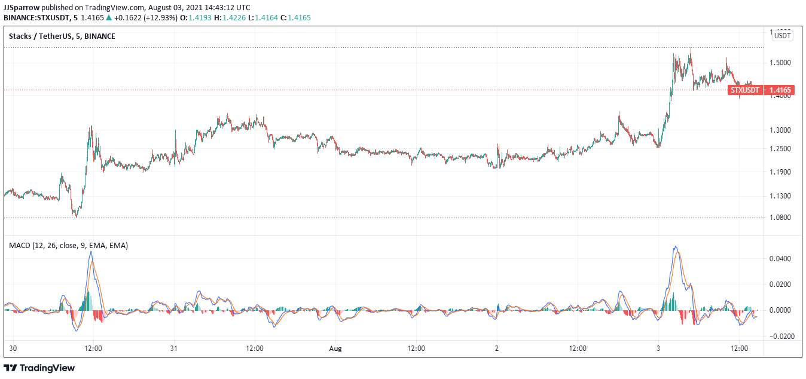Click the red STXUSDT symbol tag
806x379 pixels.
[744, 90]
